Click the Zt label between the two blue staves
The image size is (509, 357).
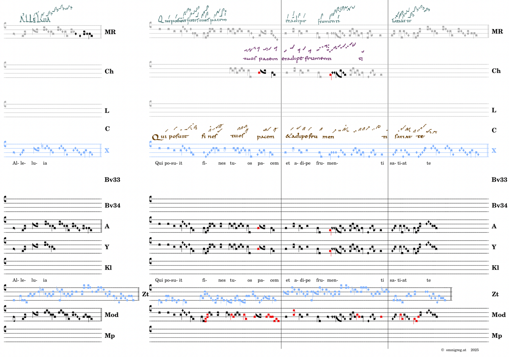[x=145, y=294]
